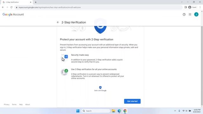The height and width of the screenshot is (114, 203).
Task: Click the Use 2-Step verification for all accounts heading
Action: (94, 69)
